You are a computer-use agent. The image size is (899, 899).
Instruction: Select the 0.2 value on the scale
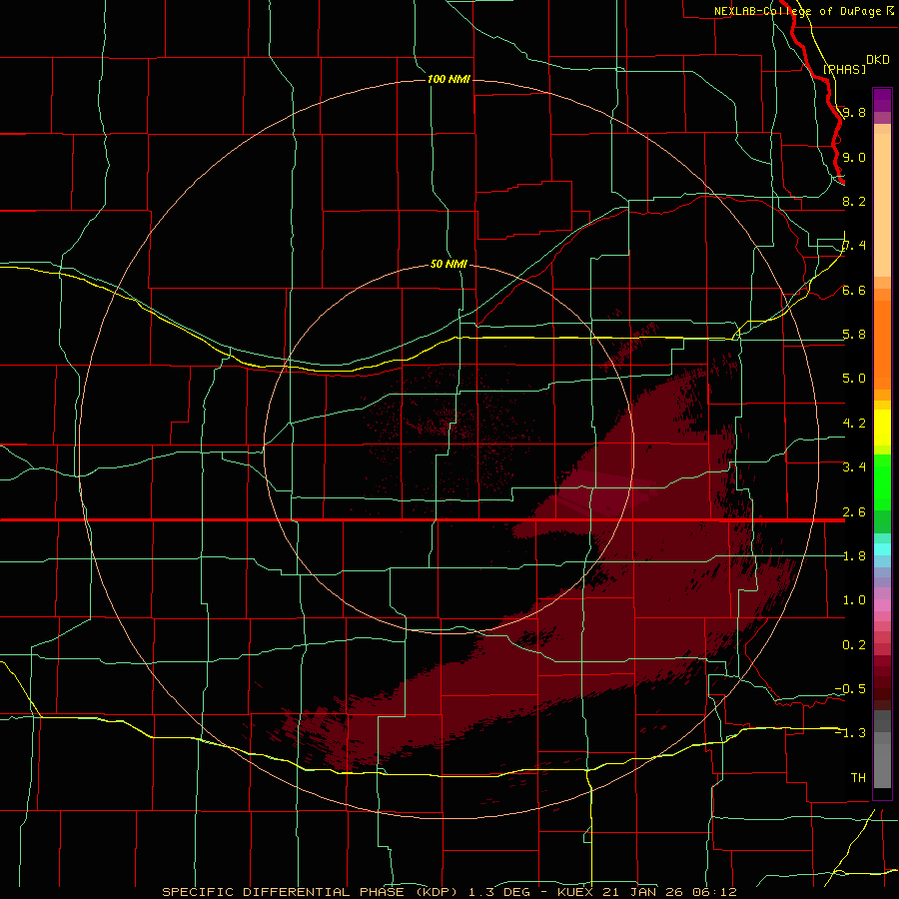click(854, 645)
